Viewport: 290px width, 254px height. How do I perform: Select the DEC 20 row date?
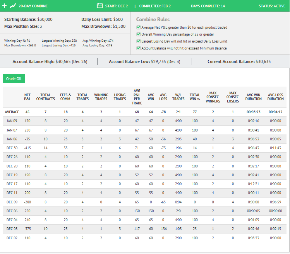pos(12,166)
